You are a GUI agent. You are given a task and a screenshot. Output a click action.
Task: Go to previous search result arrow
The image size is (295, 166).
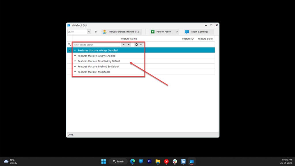tap(124, 45)
